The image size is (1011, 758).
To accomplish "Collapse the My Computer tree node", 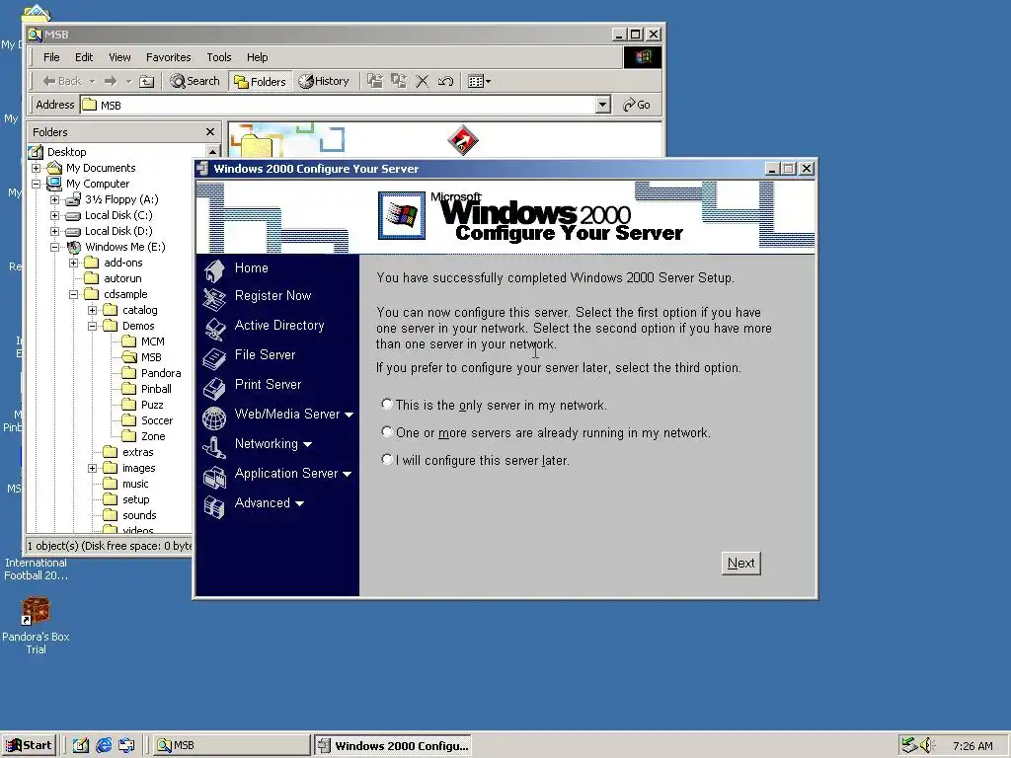I will (x=37, y=184).
